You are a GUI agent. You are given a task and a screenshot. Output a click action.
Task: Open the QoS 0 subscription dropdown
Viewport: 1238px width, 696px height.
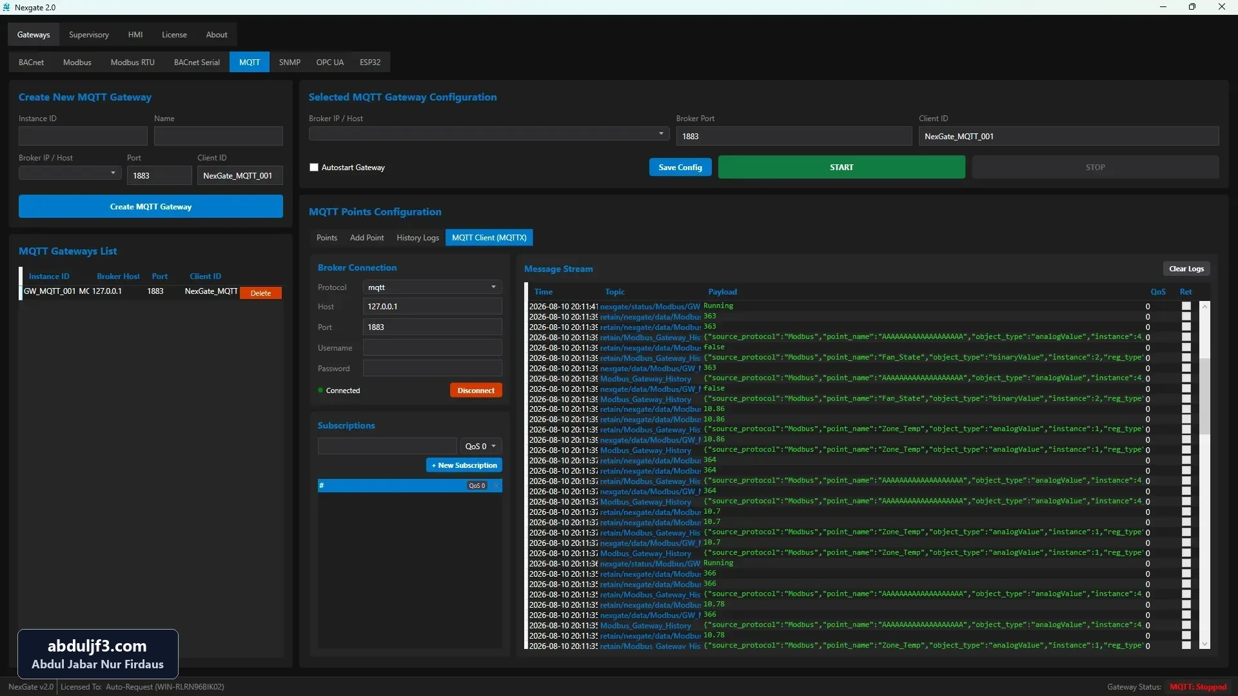(481, 447)
